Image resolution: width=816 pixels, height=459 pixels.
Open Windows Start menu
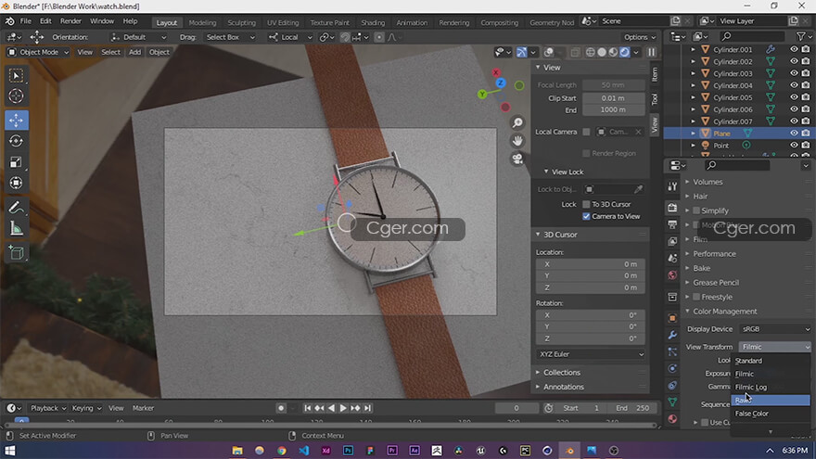(x=10, y=451)
